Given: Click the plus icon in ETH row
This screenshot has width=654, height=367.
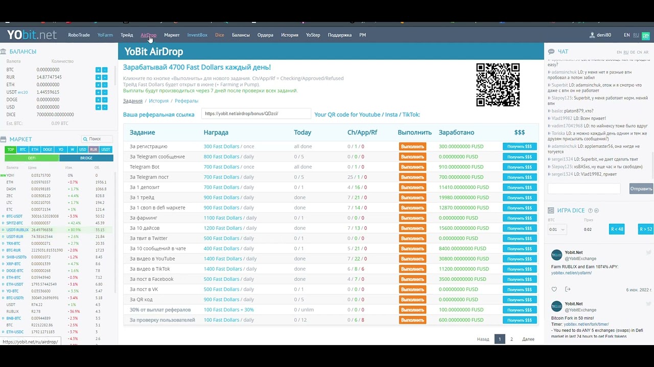Looking at the screenshot, I should click(x=98, y=85).
